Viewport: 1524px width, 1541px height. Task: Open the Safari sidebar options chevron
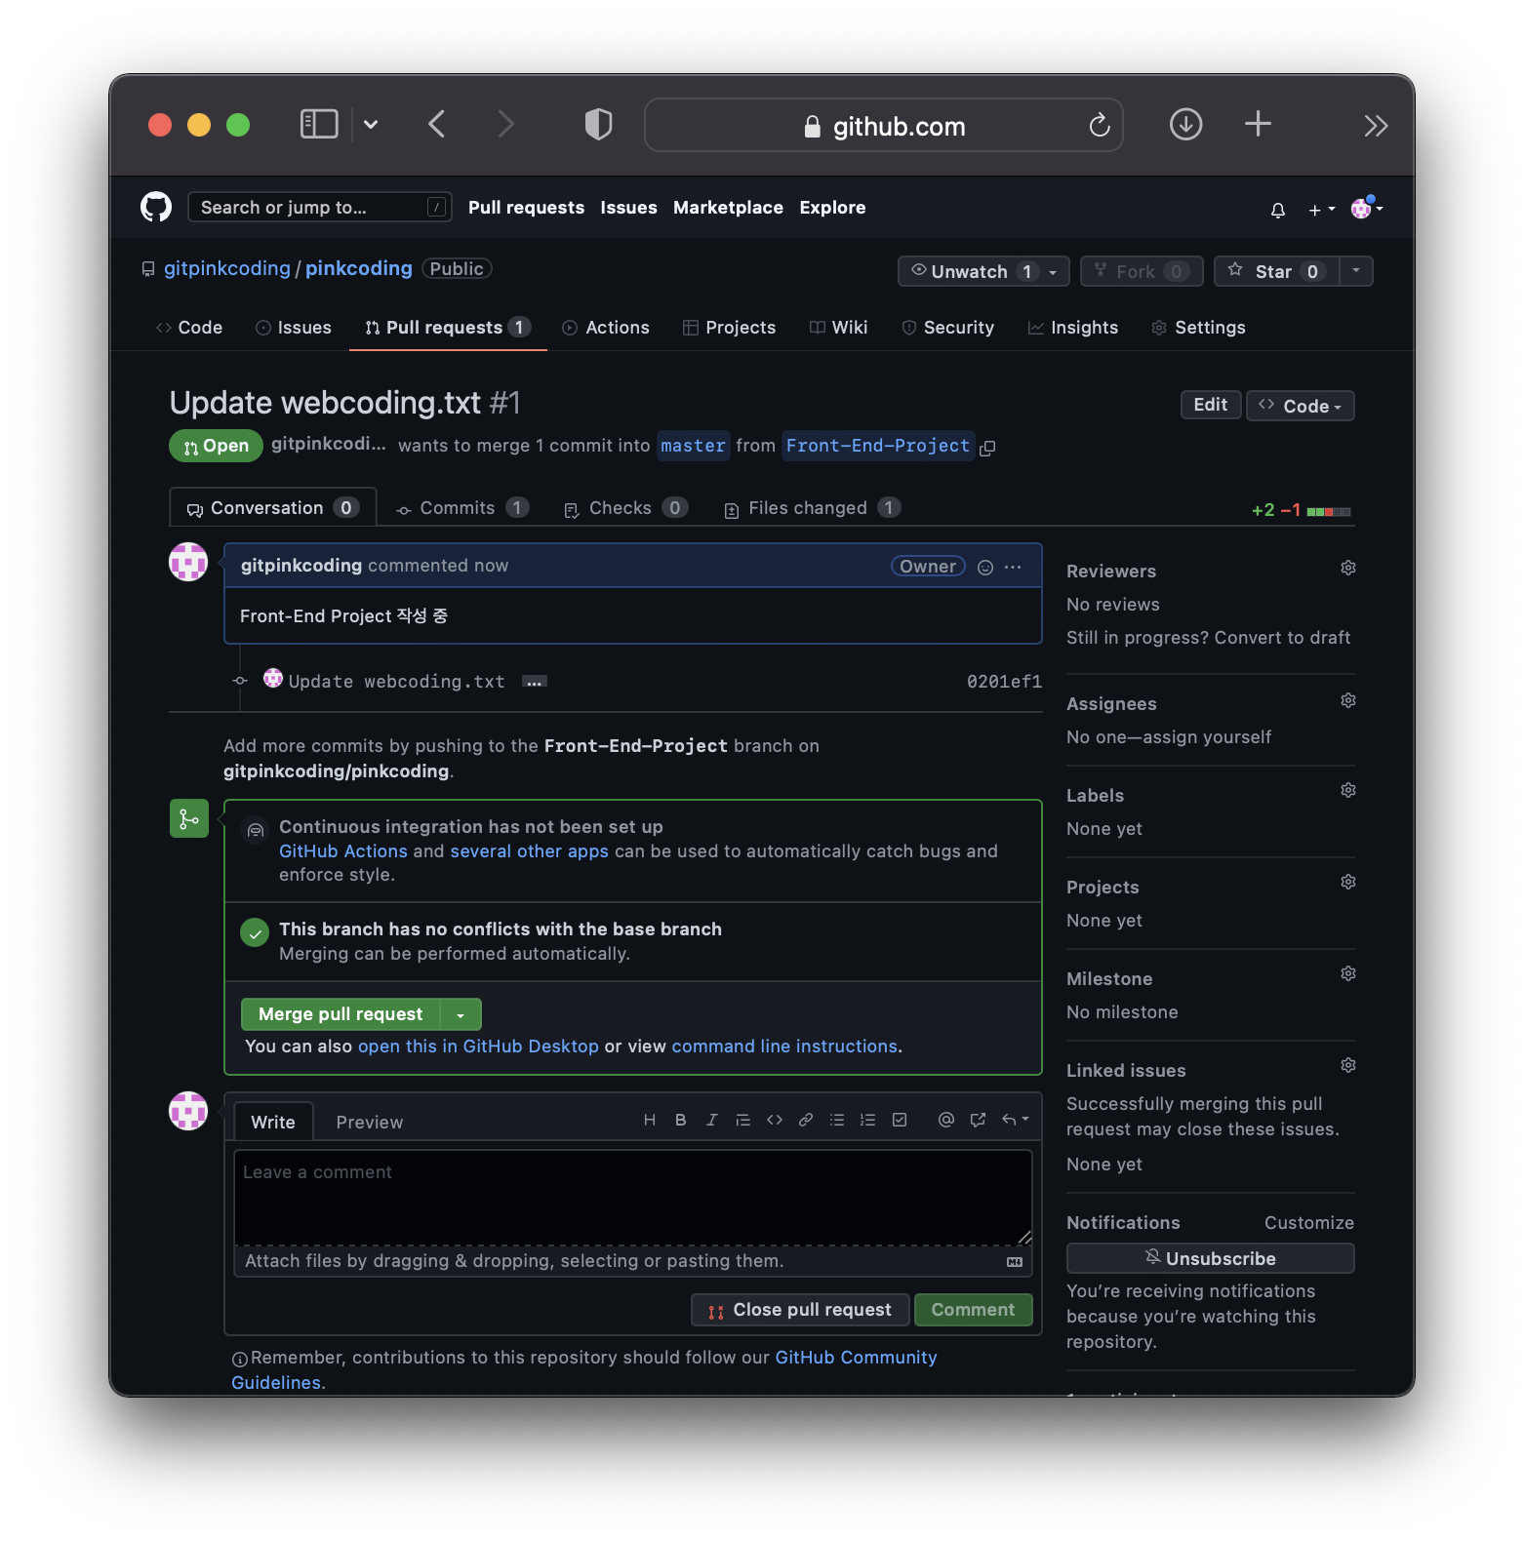pyautogui.click(x=371, y=124)
